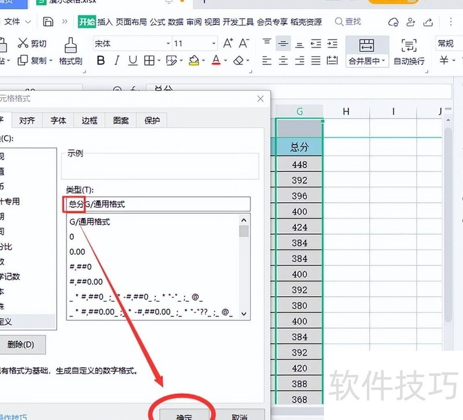Increase font size with the A+ icon
Viewport: 463px width, 420px height.
(228, 43)
